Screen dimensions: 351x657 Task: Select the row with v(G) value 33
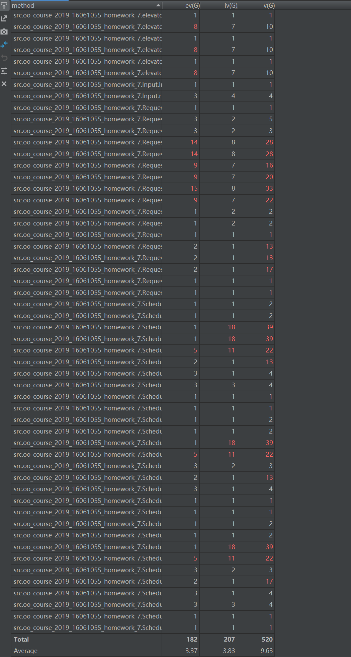pyautogui.click(x=87, y=188)
